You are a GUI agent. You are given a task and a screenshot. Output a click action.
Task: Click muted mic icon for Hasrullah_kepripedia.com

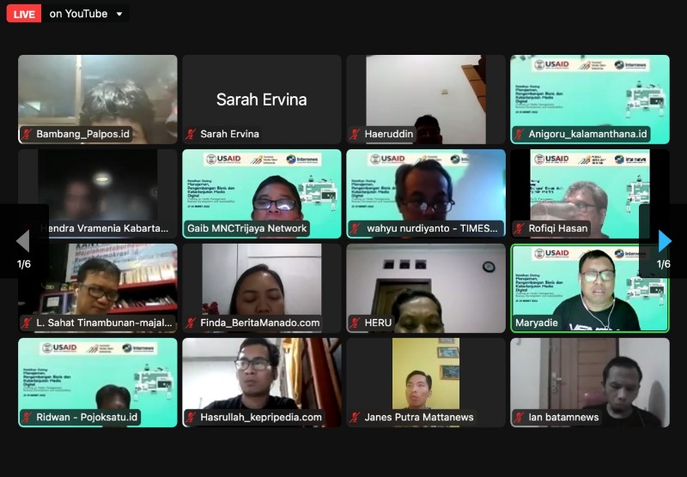[191, 418]
